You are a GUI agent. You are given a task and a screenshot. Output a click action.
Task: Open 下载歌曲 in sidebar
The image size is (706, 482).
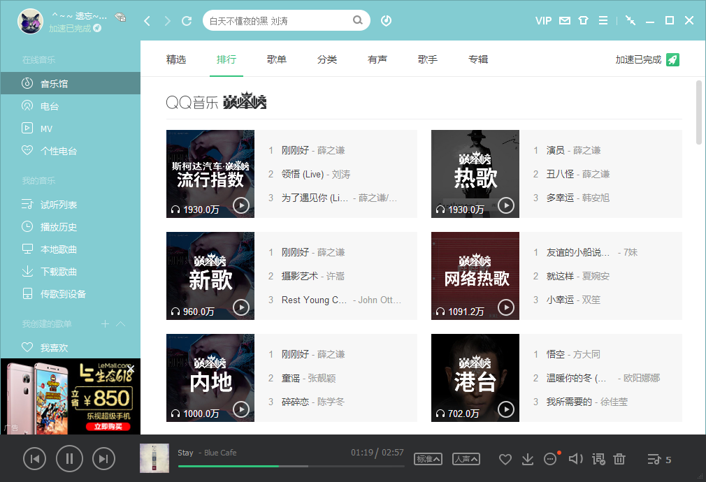click(70, 272)
